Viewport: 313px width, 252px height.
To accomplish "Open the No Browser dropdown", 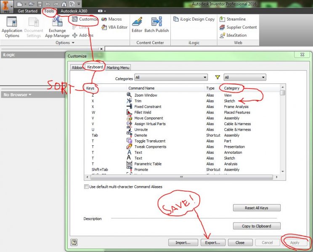I will [17, 94].
